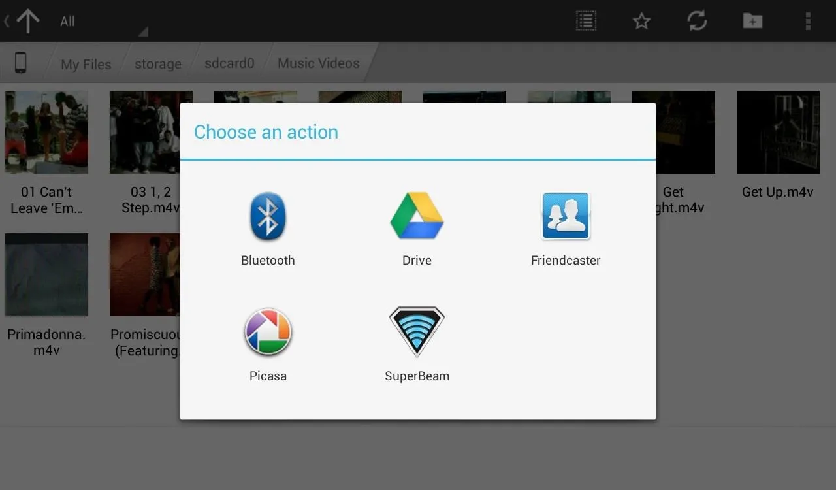This screenshot has width=836, height=490.
Task: Open Primadonna.m4v thumbnail
Action: tap(46, 274)
